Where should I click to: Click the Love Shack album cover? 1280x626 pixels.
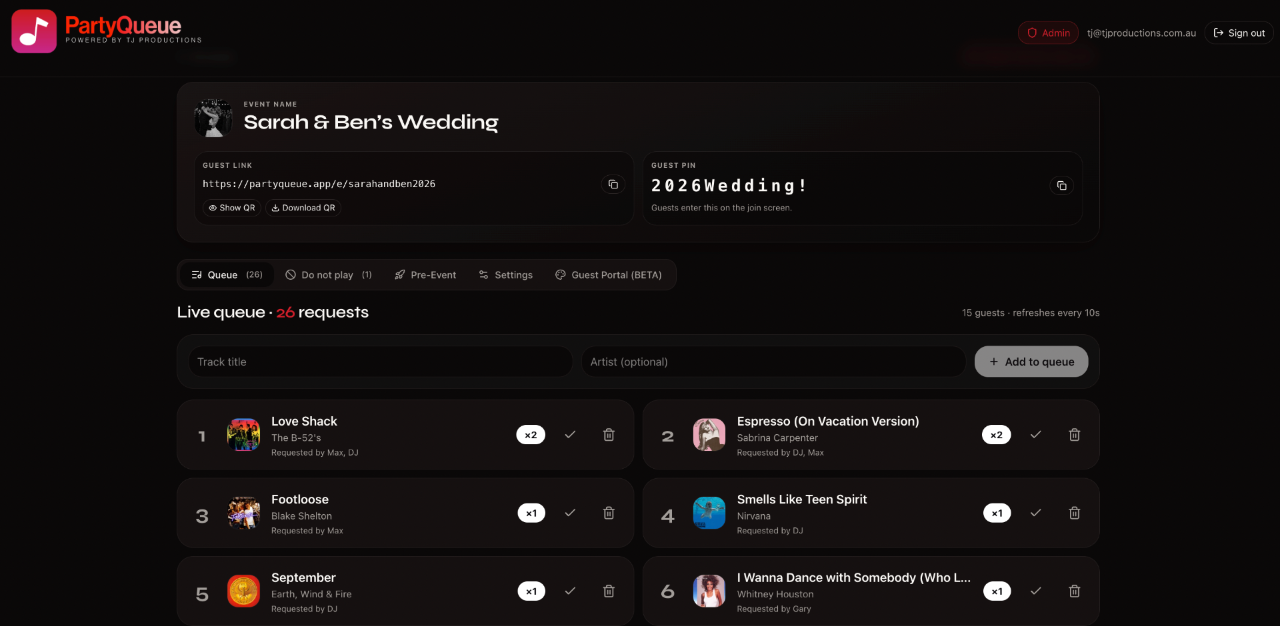tap(243, 435)
